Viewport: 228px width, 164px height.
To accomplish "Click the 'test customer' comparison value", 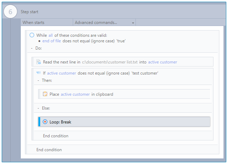I will pyautogui.click(x=145, y=73).
